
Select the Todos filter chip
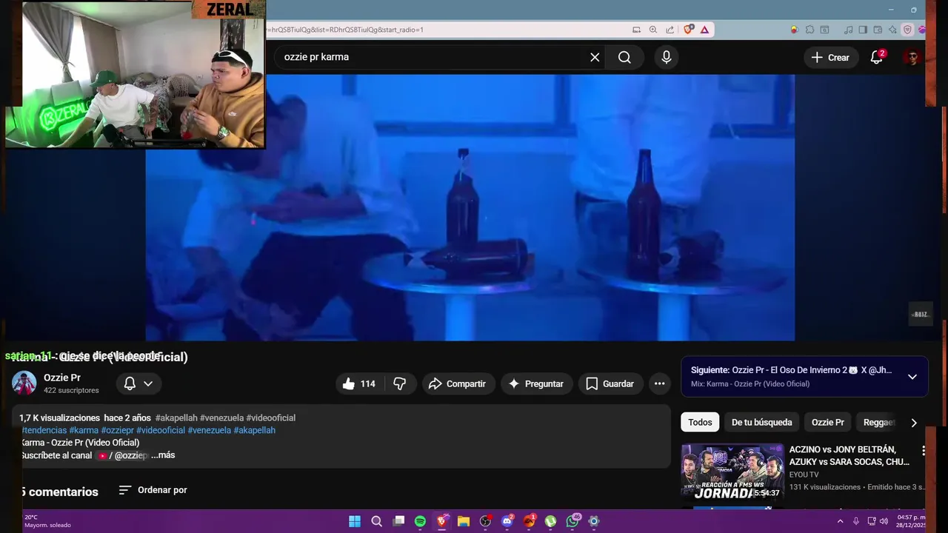pos(700,422)
